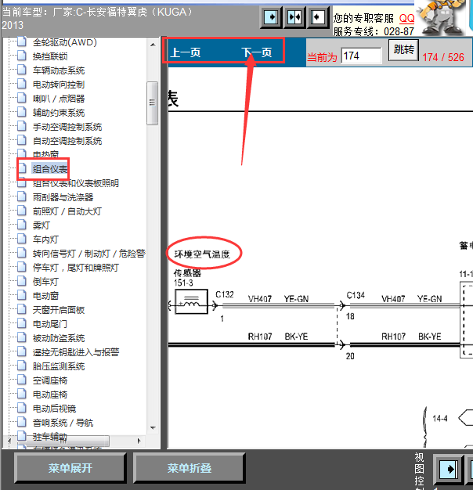
Task: Click the document icon beside 电动尾门
Action: (22, 323)
